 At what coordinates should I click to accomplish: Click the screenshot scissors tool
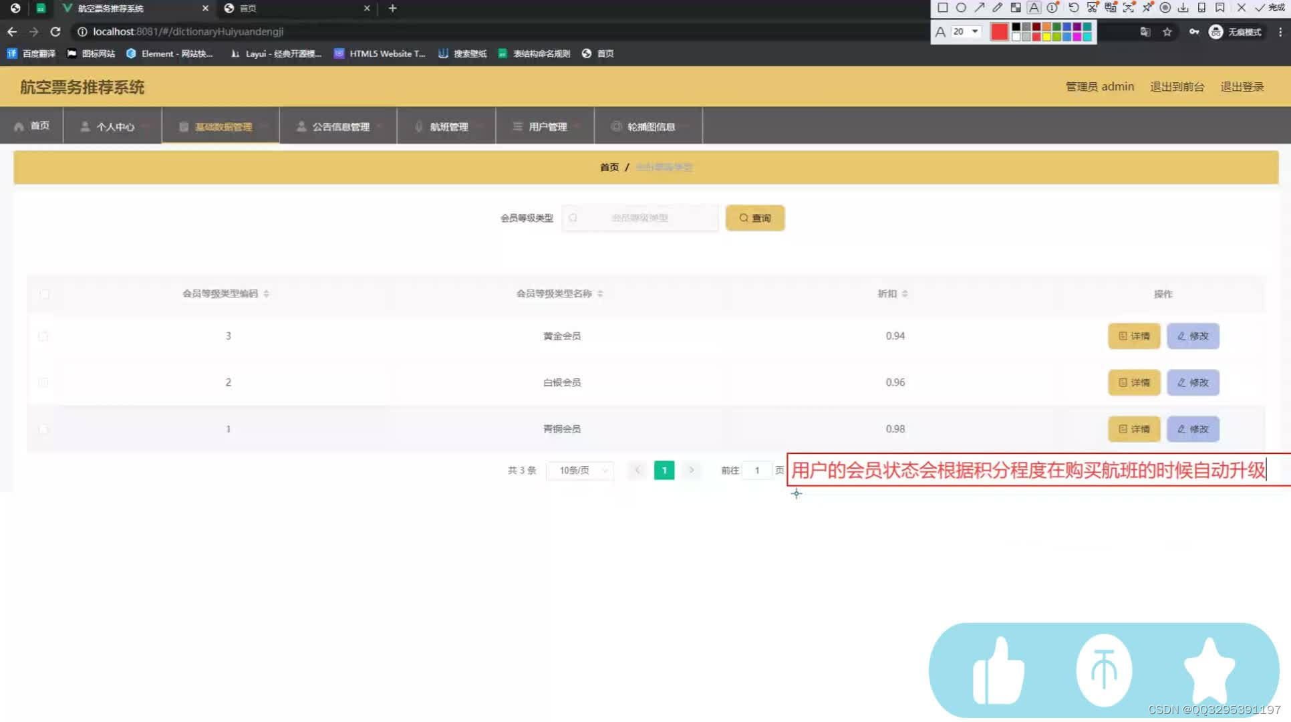(1092, 8)
